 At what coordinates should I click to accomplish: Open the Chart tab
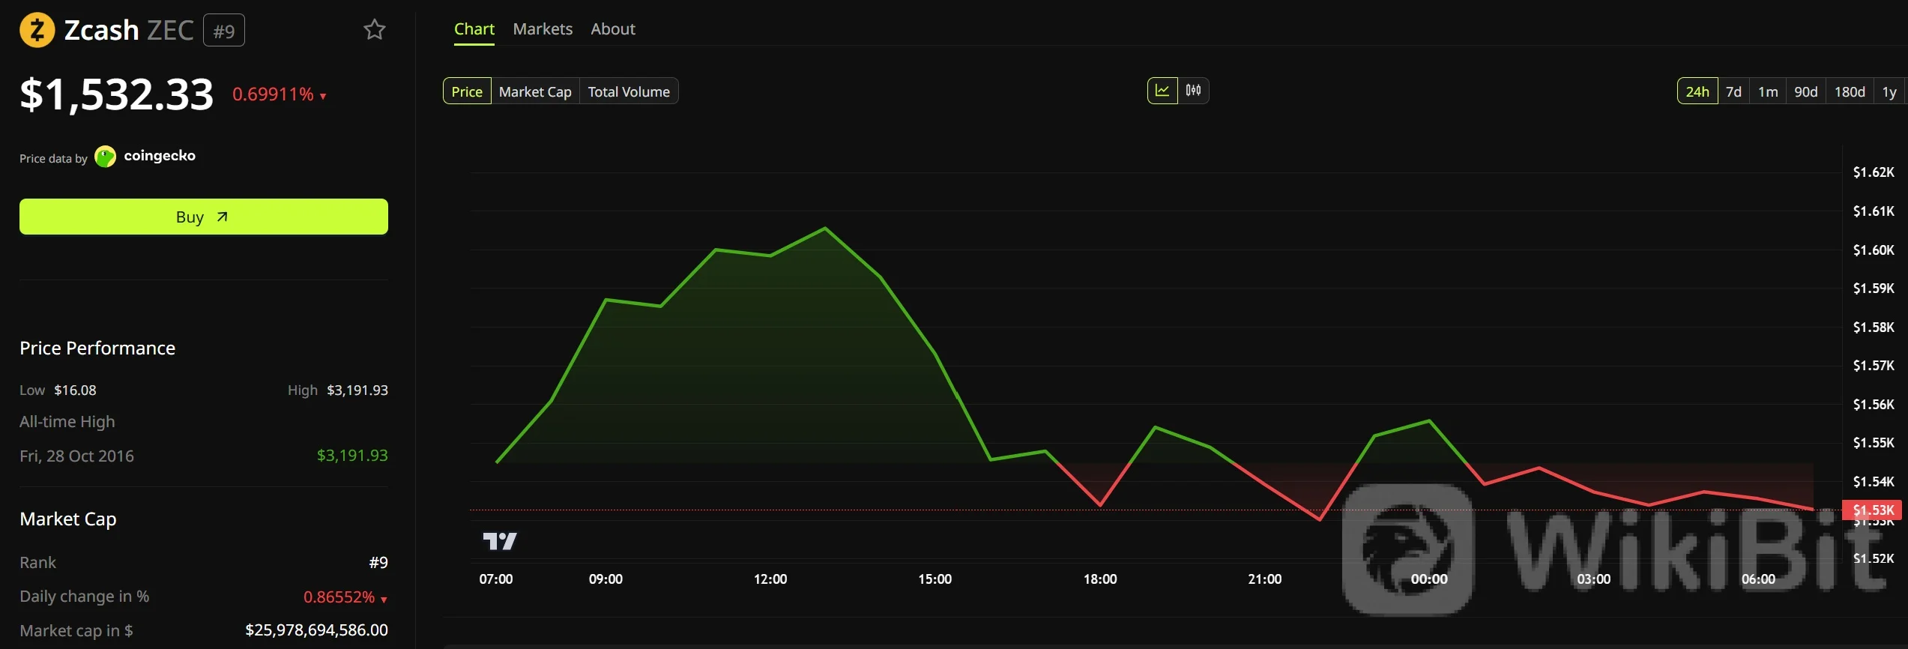point(474,29)
